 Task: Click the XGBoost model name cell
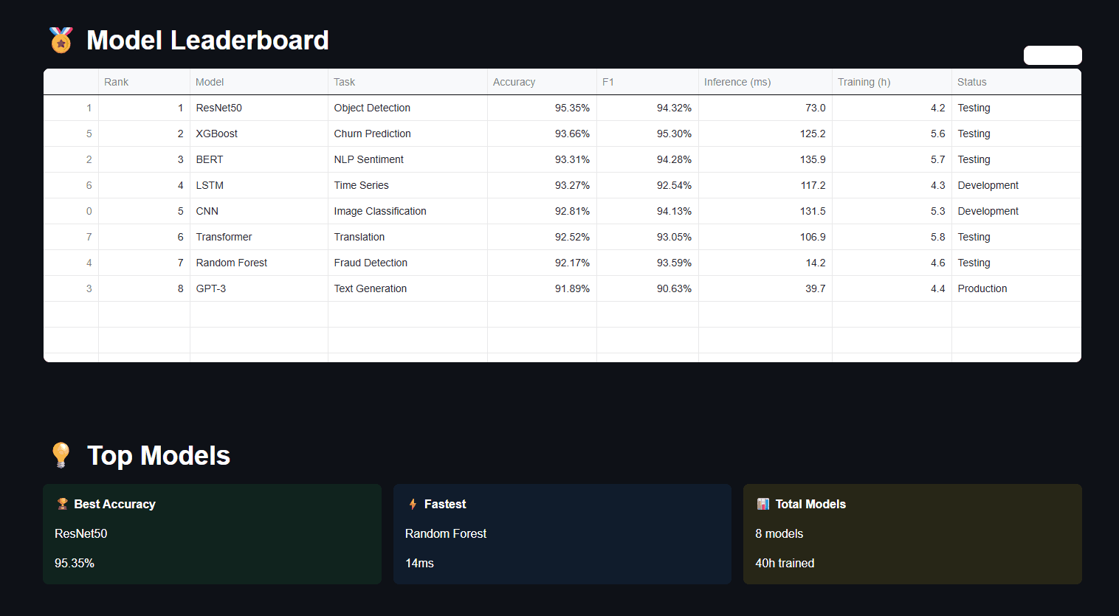[258, 134]
